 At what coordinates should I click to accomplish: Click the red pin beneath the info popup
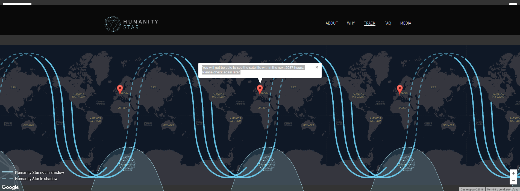coord(260,90)
